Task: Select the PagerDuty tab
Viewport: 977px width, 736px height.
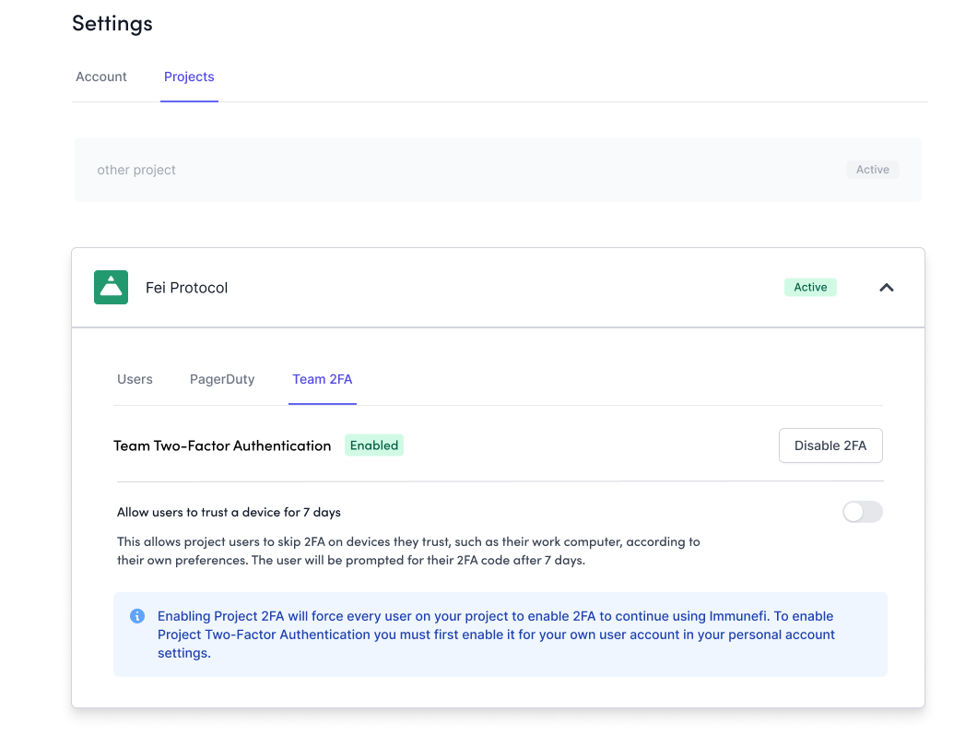Action: click(x=221, y=378)
